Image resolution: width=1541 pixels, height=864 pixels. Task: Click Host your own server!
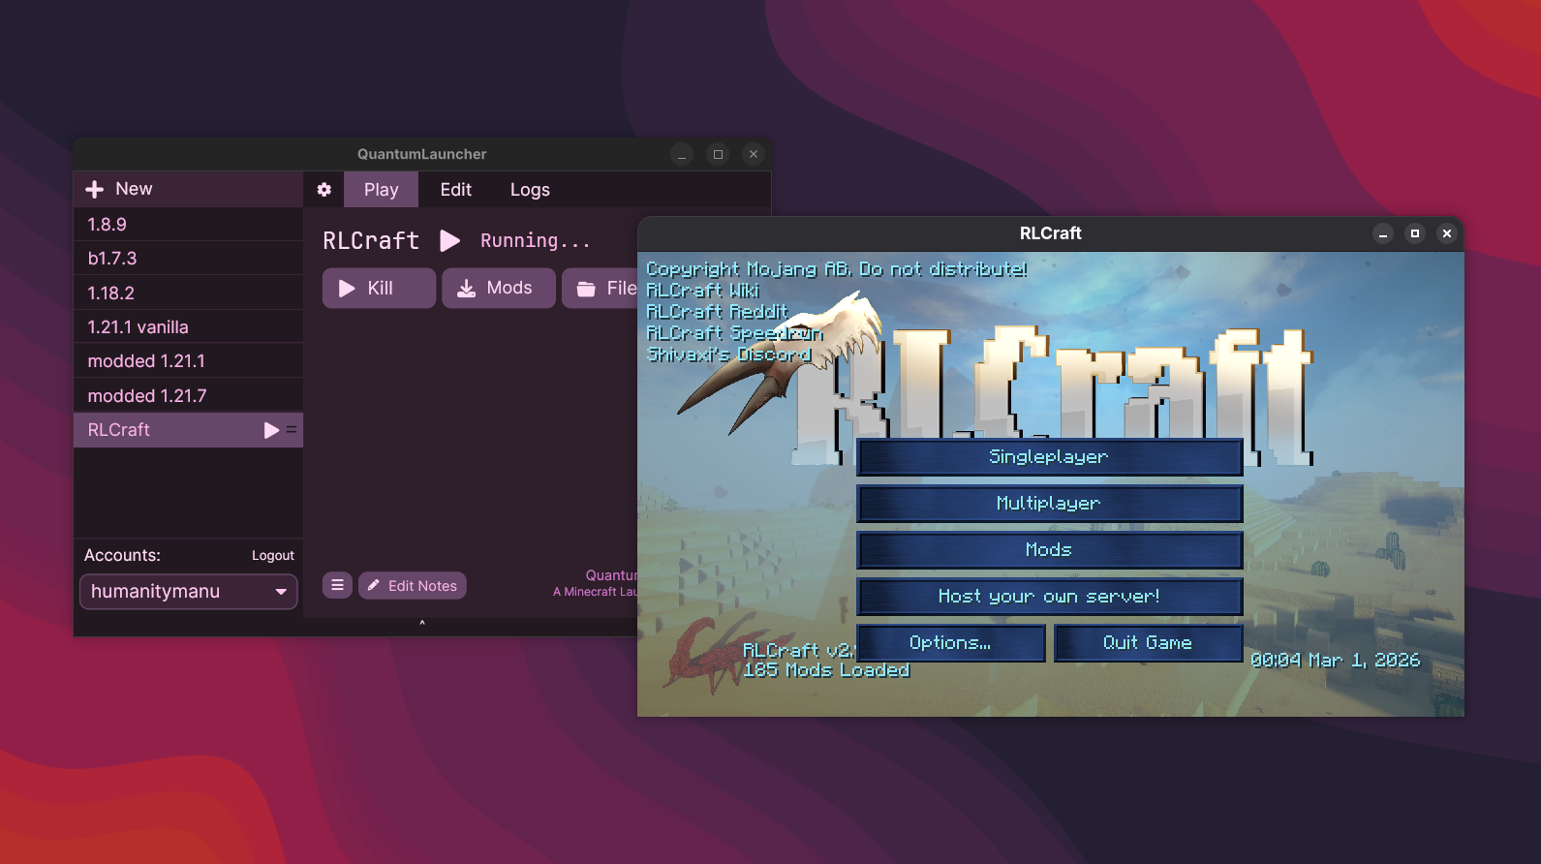(1049, 597)
